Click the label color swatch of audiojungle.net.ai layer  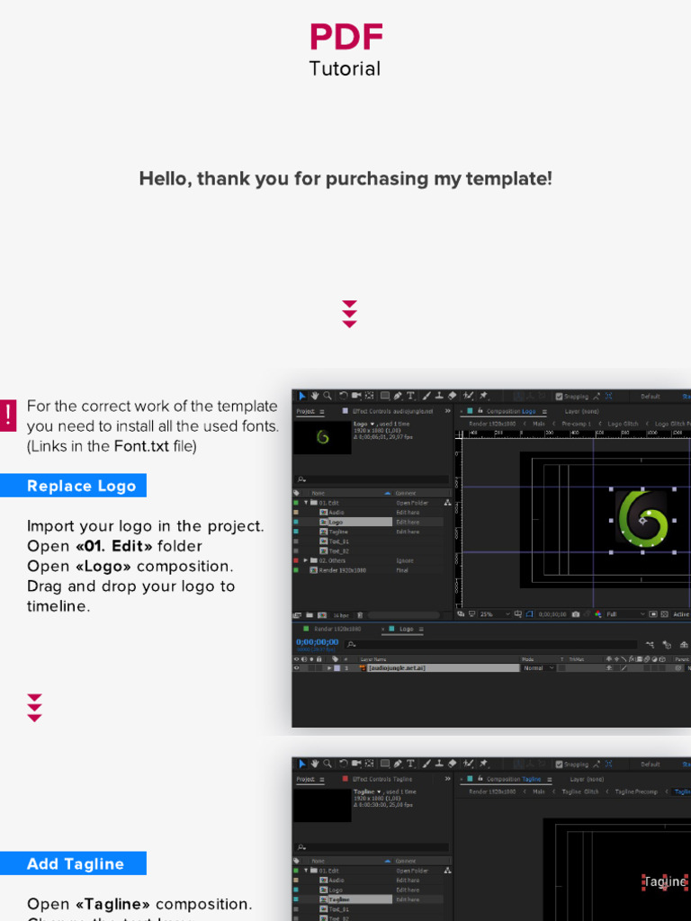[x=337, y=668]
